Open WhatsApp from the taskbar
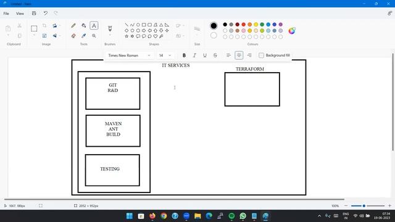The height and width of the screenshot is (222, 395). click(243, 216)
